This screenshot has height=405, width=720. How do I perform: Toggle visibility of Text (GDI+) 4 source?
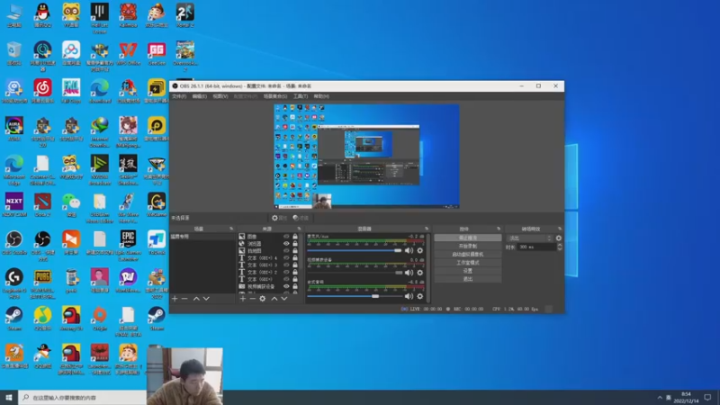point(286,257)
